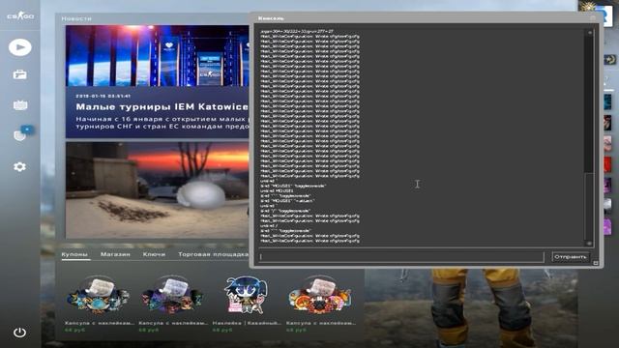Open the Play menu with the play arrow icon
The image size is (619, 348).
click(19, 47)
